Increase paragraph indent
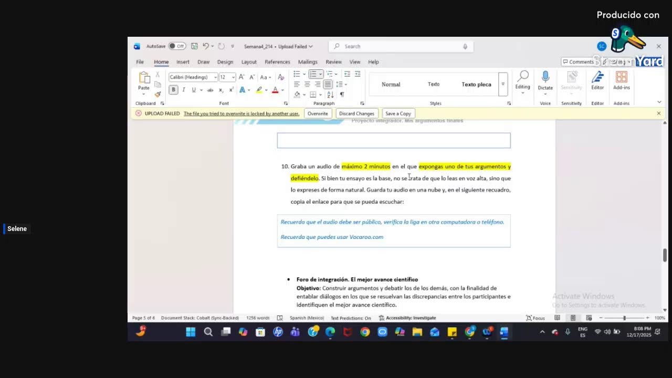This screenshot has width=672, height=378. [358, 74]
